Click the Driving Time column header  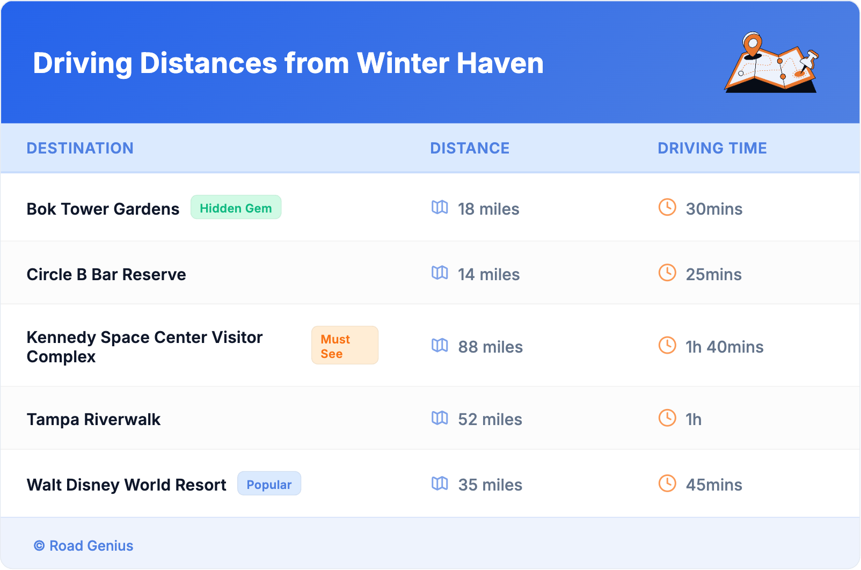712,148
